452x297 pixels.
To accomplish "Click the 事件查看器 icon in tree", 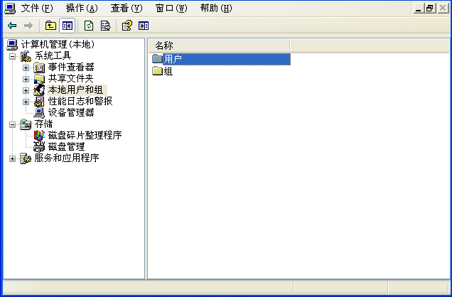I will 39,67.
